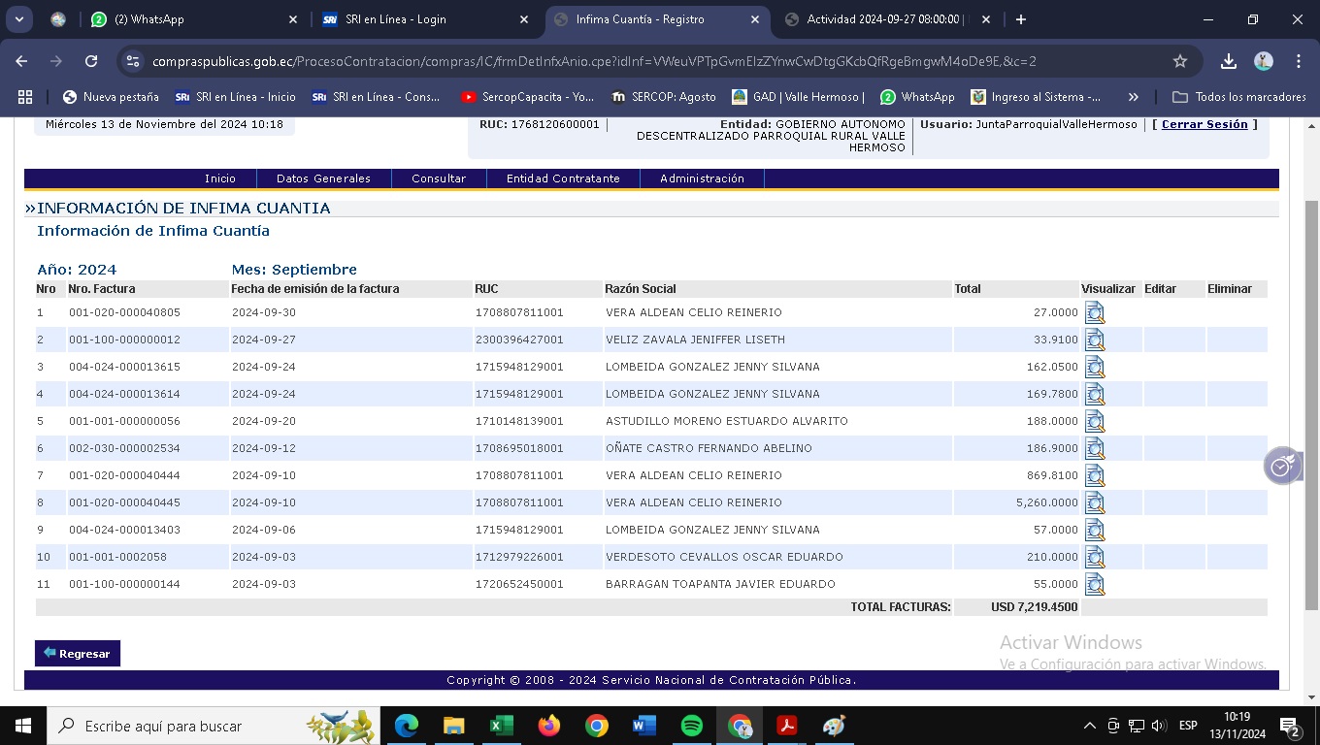Reload the current page
Viewport: 1320px width, 745px height.
click(91, 61)
